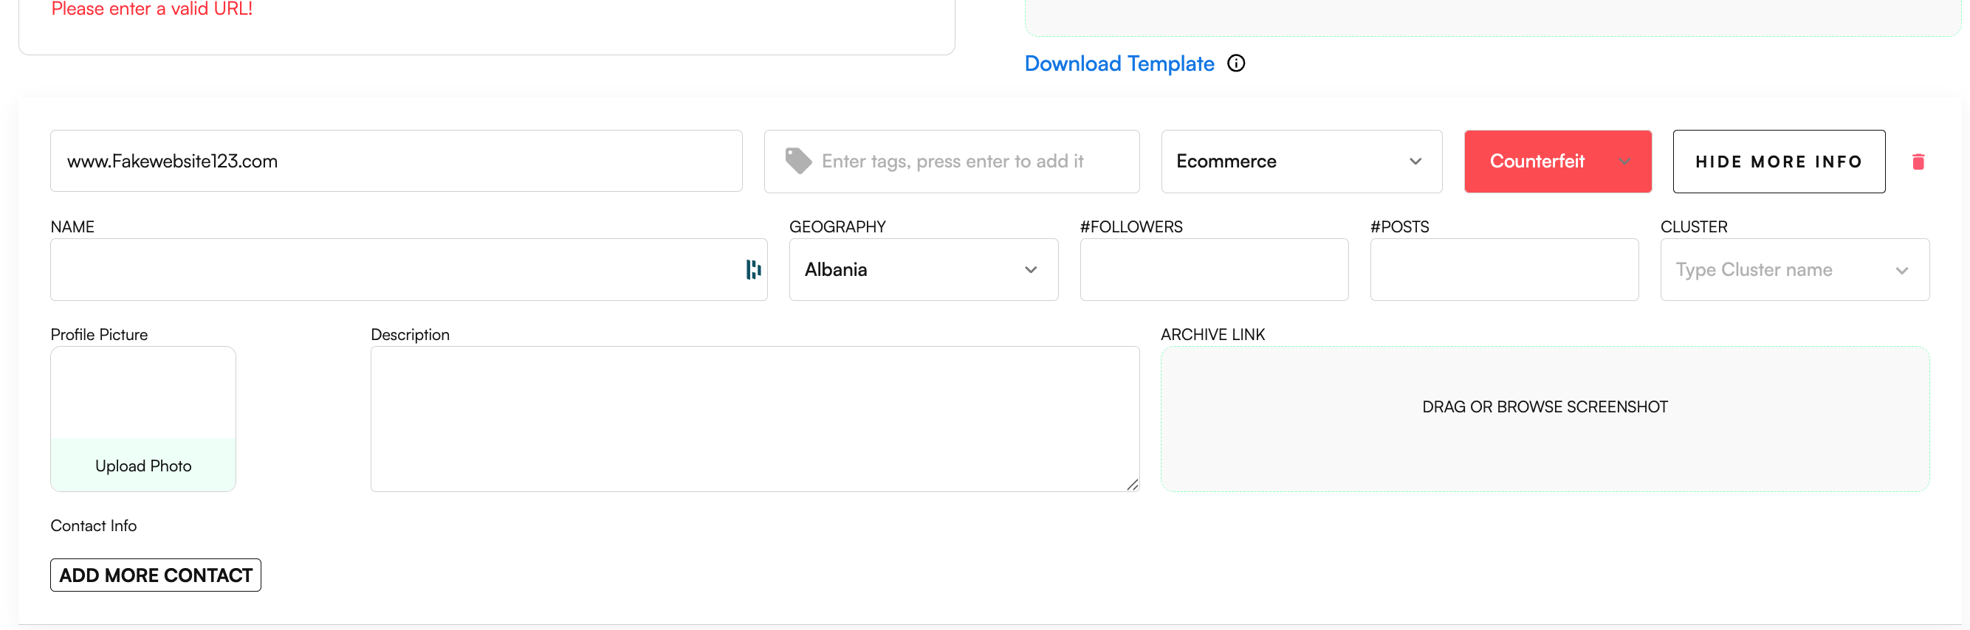Open the Ecommerce type dropdown
The width and height of the screenshot is (1970, 630).
(1301, 161)
